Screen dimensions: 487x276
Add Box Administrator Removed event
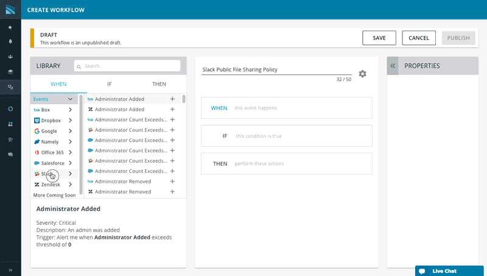pos(172,182)
